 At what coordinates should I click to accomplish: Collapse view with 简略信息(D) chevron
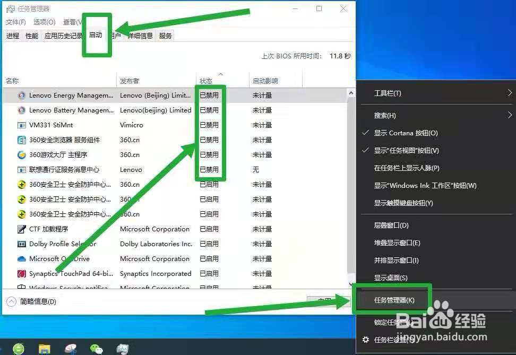click(11, 302)
